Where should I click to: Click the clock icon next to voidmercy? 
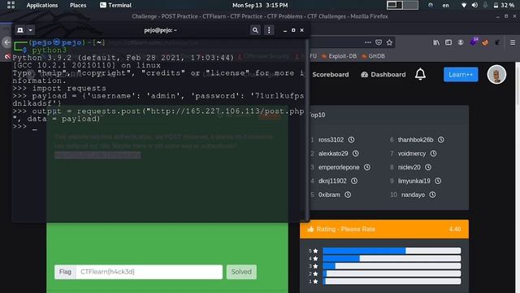tap(433, 153)
